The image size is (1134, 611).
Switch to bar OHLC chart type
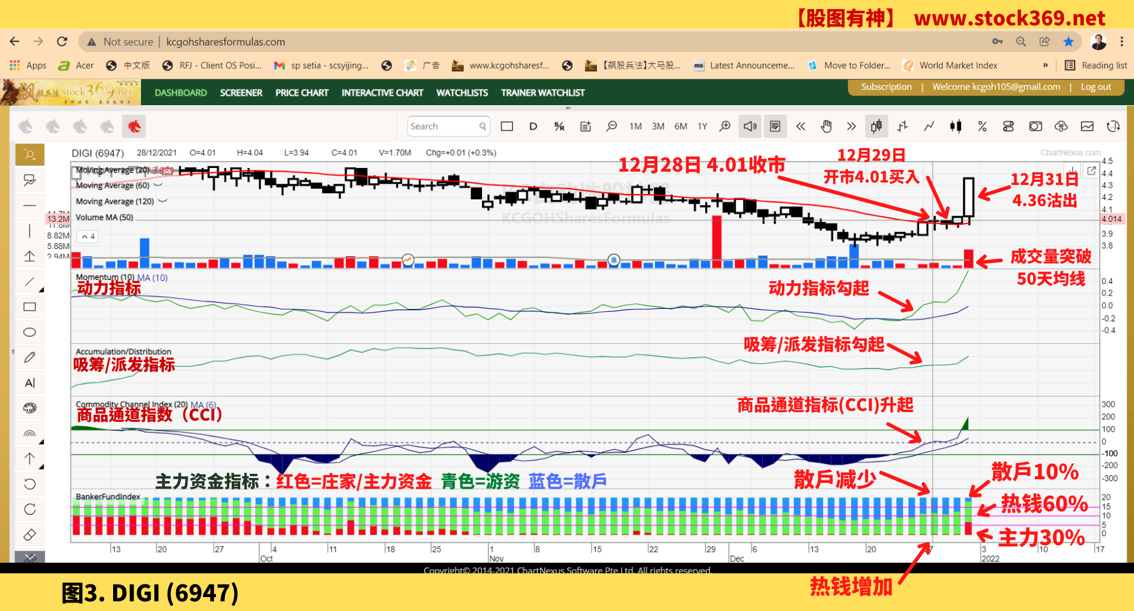[902, 126]
